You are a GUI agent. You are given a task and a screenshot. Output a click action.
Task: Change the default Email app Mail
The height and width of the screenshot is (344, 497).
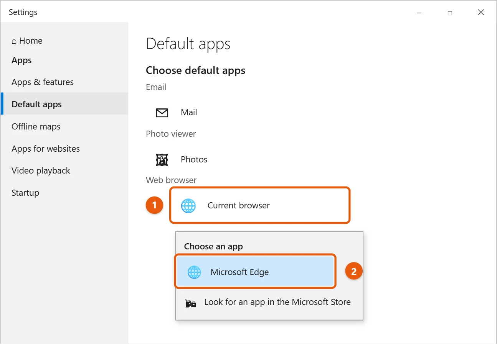177,113
